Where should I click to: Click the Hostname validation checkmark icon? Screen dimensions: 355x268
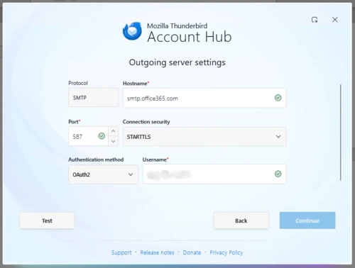278,98
